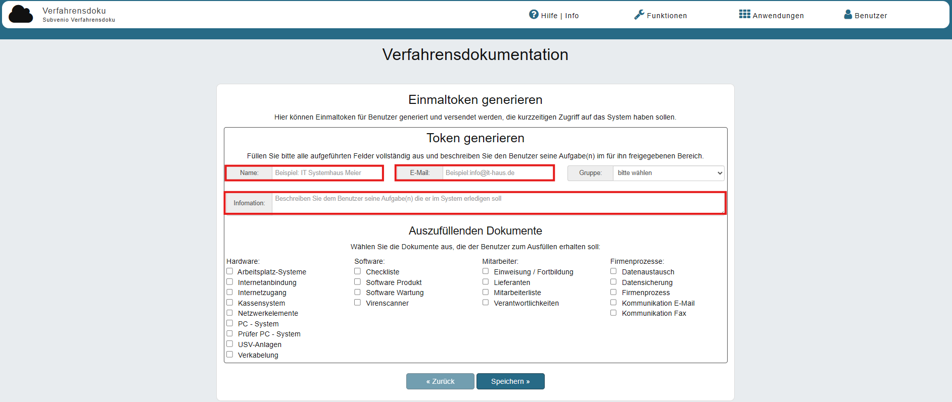This screenshot has height=402, width=952.
Task: Select the Mitarbeiterliste checkbox
Action: tap(486, 292)
